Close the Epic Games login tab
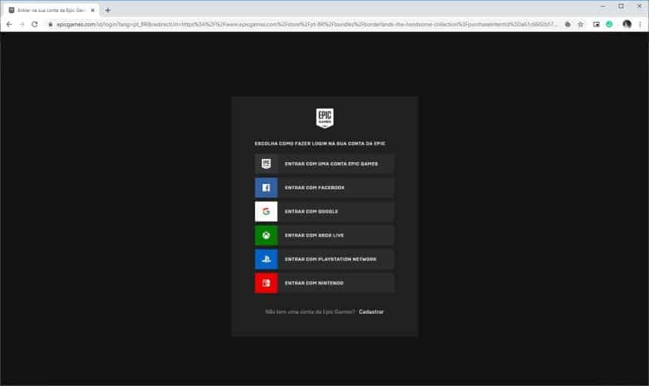Viewport: 649px width, 386px height. pos(93,10)
